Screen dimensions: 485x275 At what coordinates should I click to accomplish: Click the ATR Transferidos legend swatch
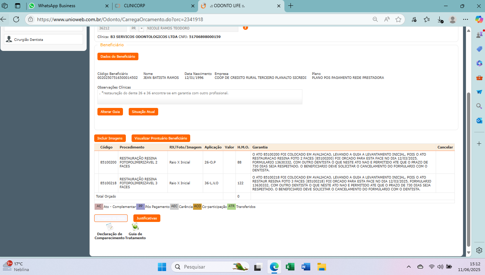(232, 207)
